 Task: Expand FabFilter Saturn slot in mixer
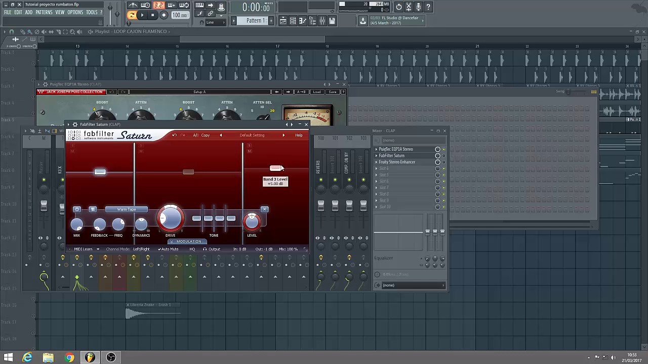pyautogui.click(x=376, y=156)
